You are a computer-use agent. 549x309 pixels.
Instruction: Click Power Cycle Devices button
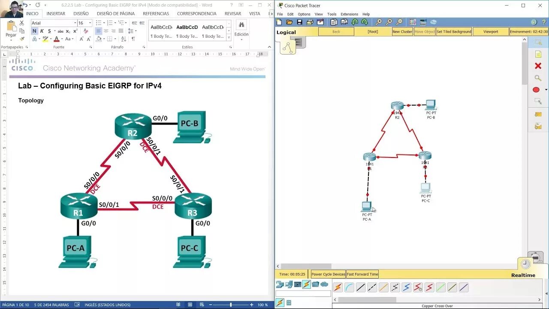329,274
